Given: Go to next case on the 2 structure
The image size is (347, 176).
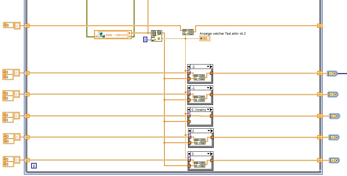Looking at the screenshot, I should (x=212, y=131).
